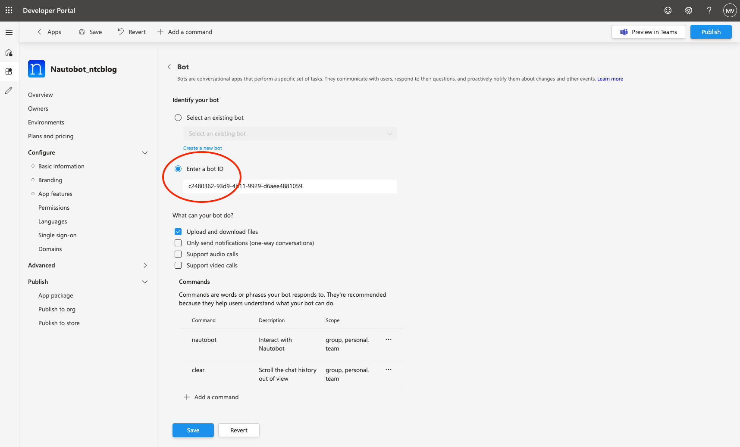The width and height of the screenshot is (740, 447).
Task: Open settings with the gear icon
Action: point(688,10)
